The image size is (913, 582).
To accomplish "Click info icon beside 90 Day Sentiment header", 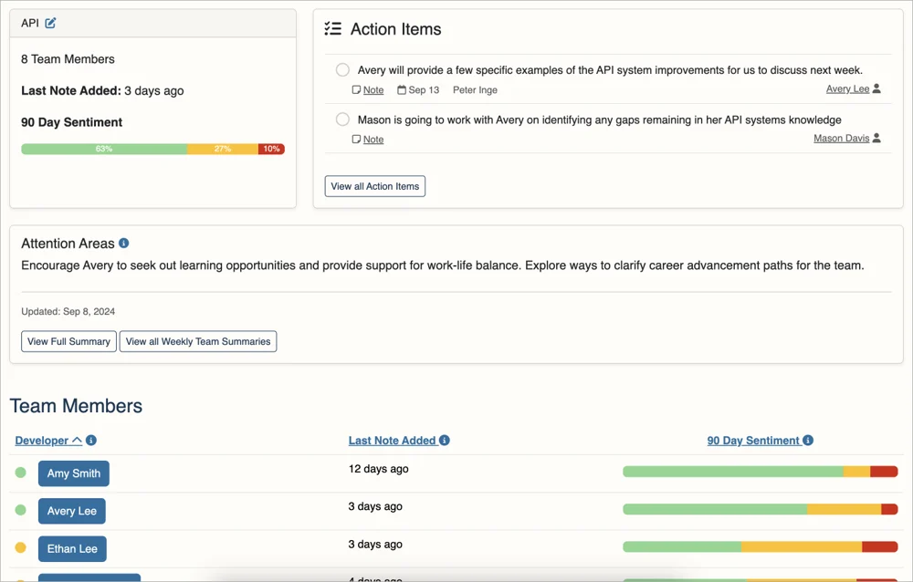I will point(808,441).
